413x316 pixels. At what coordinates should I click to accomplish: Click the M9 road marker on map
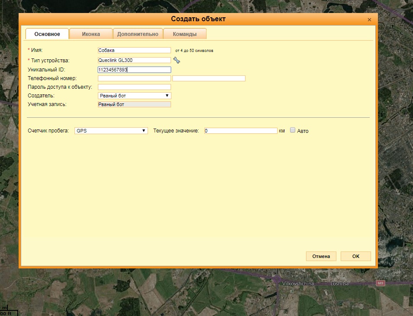point(380,283)
